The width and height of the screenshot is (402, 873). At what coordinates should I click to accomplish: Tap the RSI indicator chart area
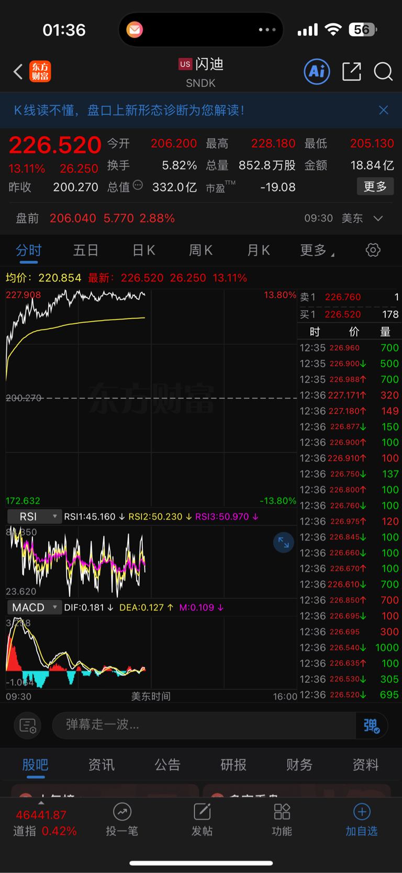151,561
